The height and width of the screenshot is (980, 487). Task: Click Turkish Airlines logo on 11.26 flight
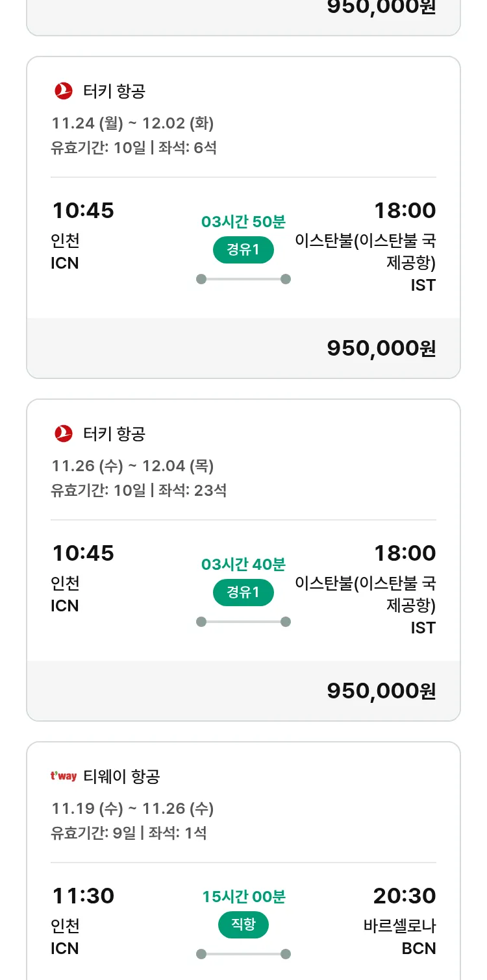64,434
